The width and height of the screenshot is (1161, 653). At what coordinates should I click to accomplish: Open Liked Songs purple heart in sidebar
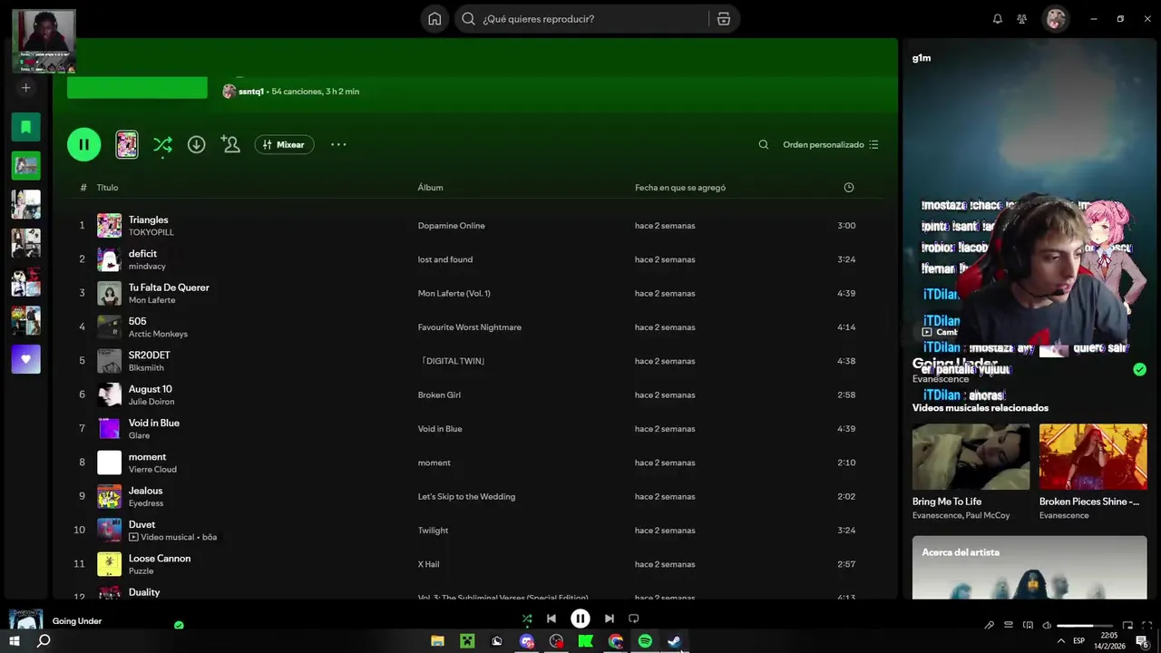point(25,359)
